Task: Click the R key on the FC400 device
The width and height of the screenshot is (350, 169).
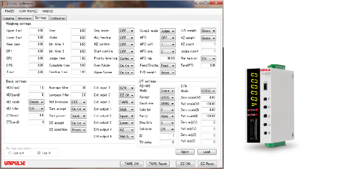Action: coord(265,133)
